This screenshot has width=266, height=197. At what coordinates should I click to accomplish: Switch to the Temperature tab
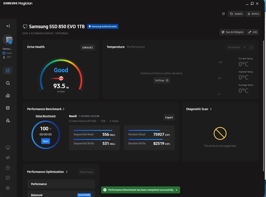pos(116,47)
